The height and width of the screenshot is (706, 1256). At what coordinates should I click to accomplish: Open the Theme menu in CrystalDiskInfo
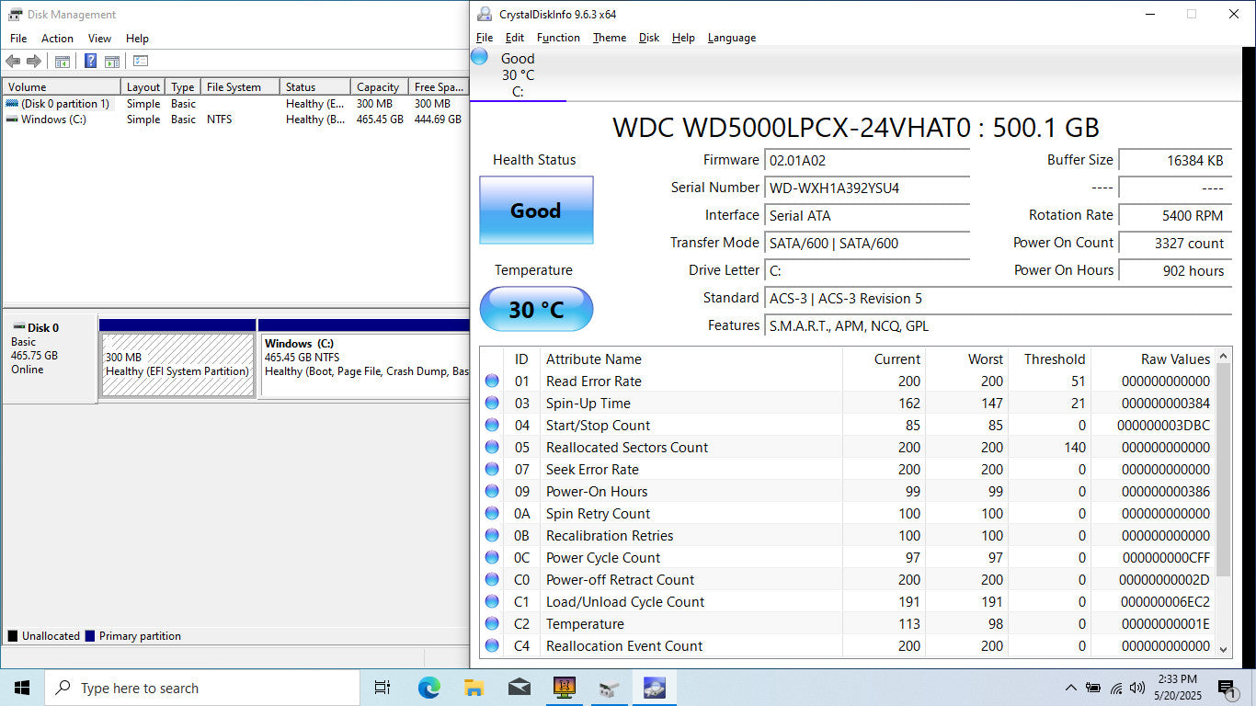pos(609,38)
